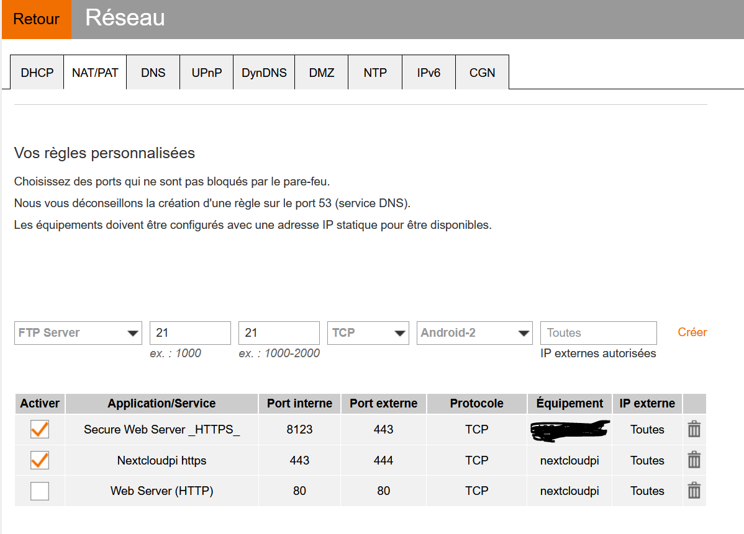Open the DNS tab
The image size is (744, 534).
pyautogui.click(x=153, y=73)
